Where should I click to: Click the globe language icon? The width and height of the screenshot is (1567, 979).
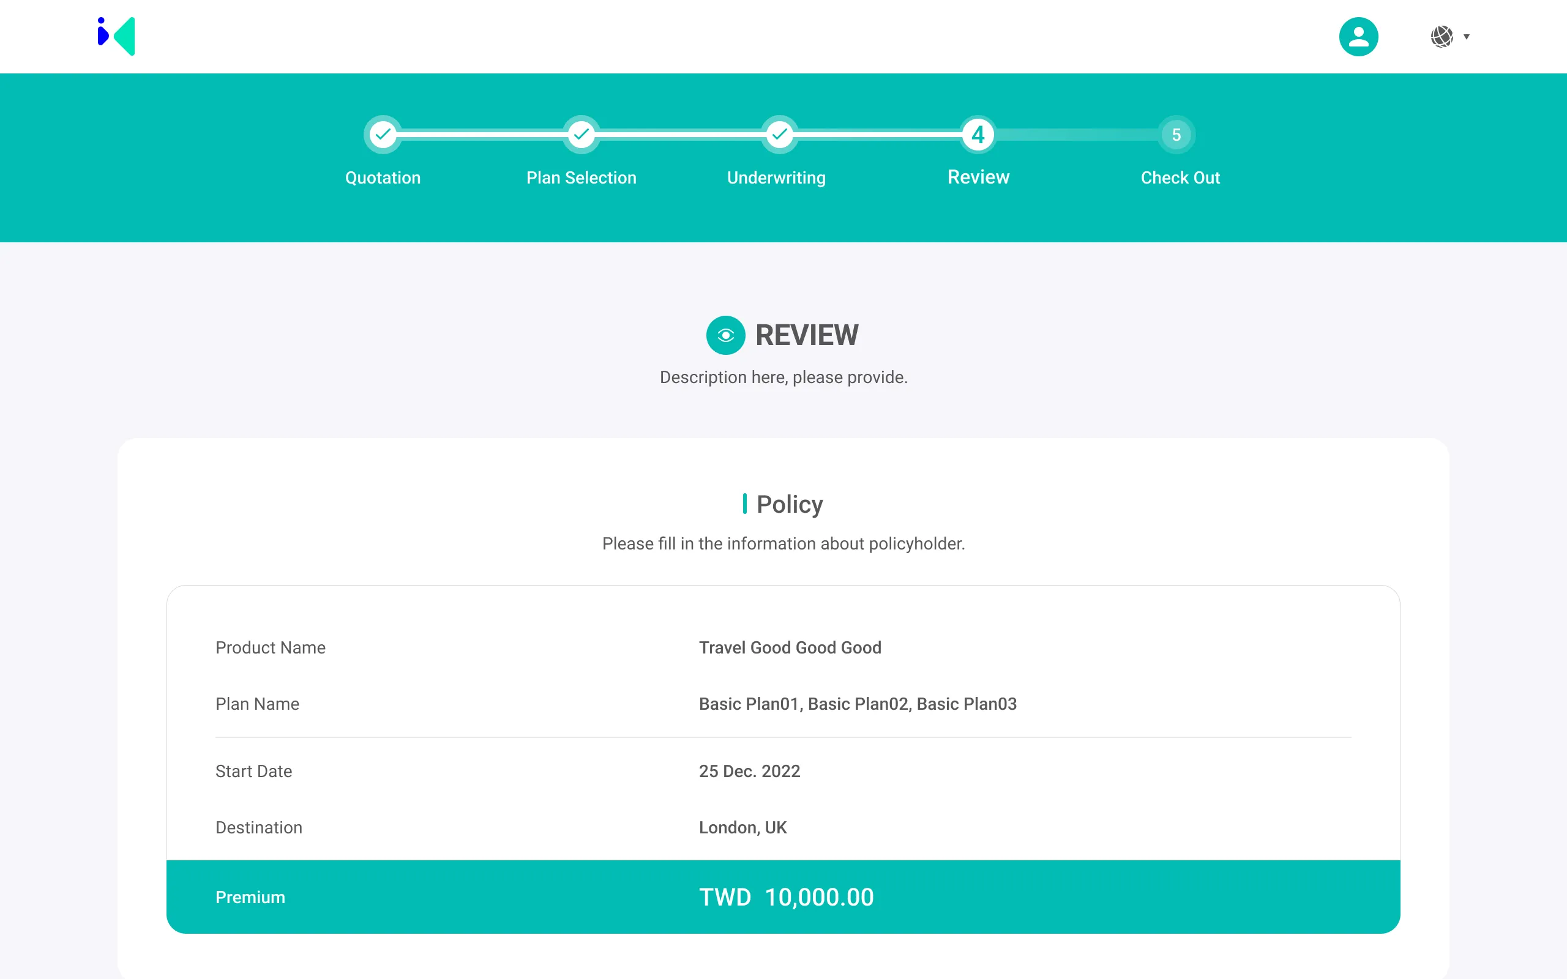tap(1442, 36)
